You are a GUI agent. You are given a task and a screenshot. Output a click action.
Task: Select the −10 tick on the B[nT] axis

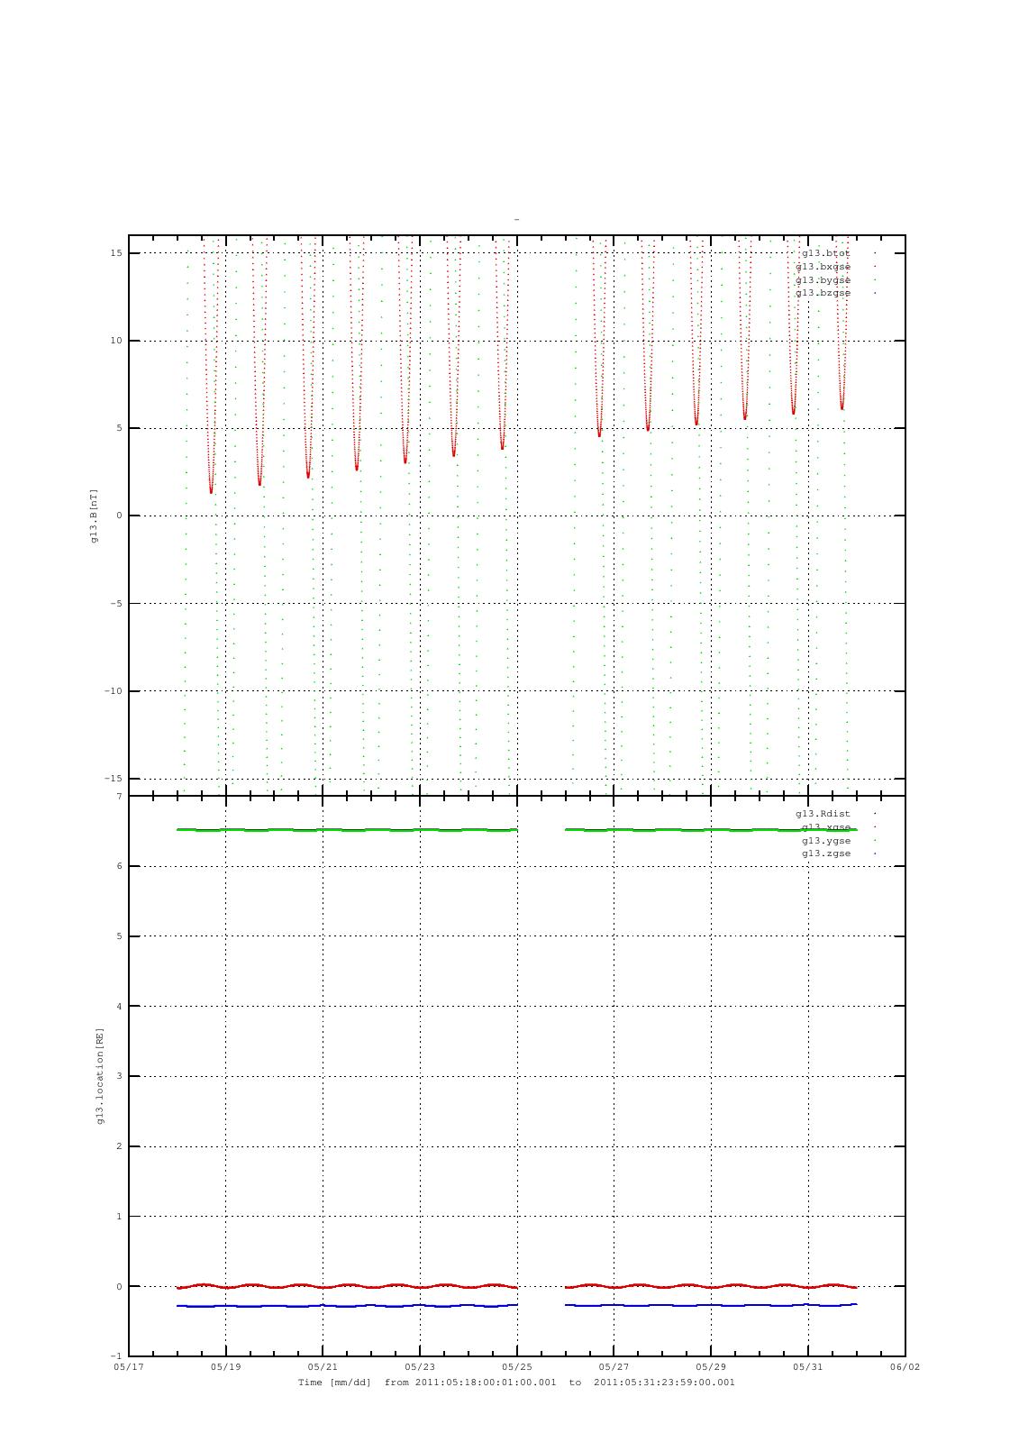tap(113, 691)
